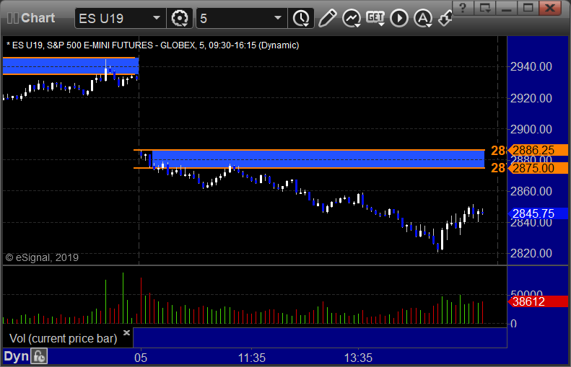Click the 2820.00 price axis label

tap(531, 253)
